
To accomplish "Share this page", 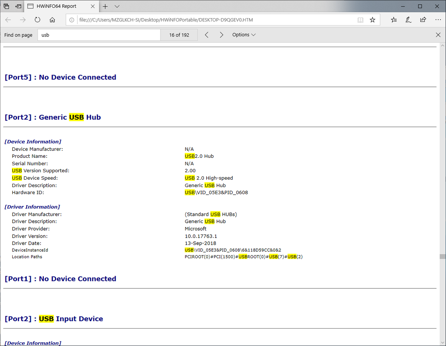I will [423, 20].
